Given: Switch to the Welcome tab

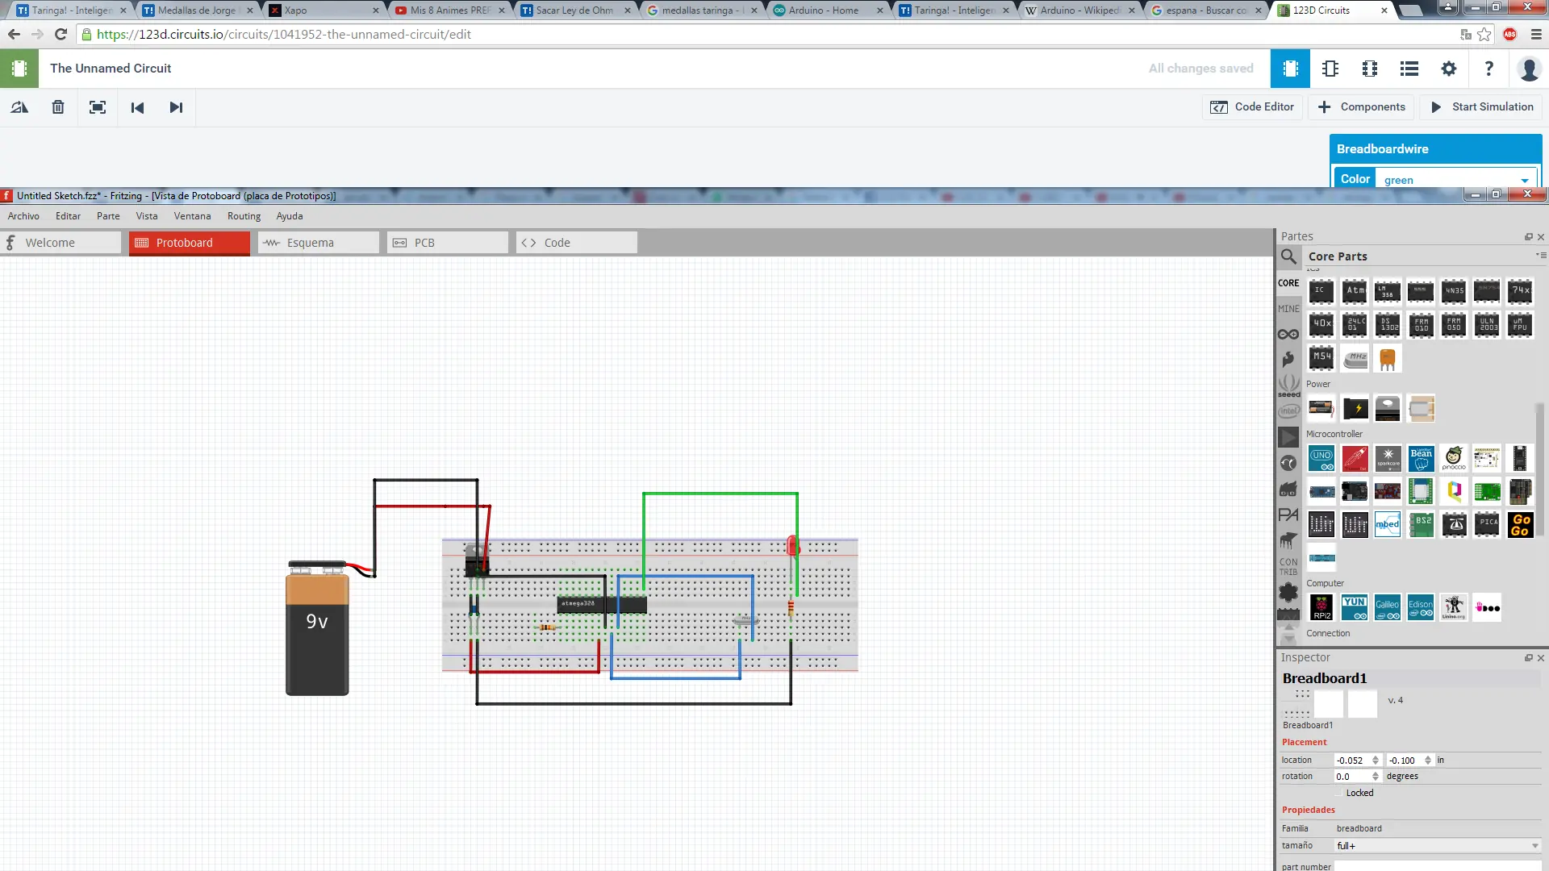Looking at the screenshot, I should 61,243.
